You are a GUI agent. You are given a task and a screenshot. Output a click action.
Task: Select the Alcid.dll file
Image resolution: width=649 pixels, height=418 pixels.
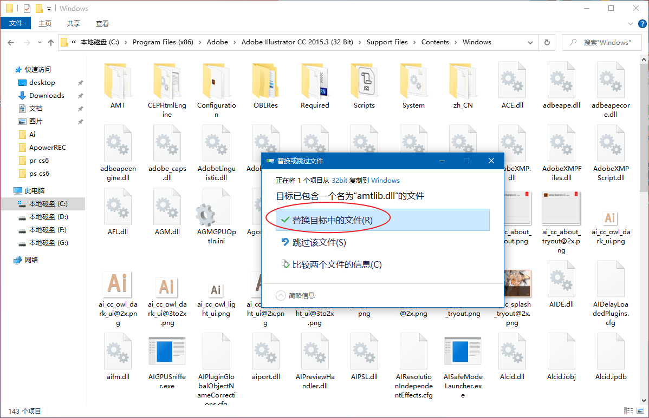pyautogui.click(x=512, y=357)
